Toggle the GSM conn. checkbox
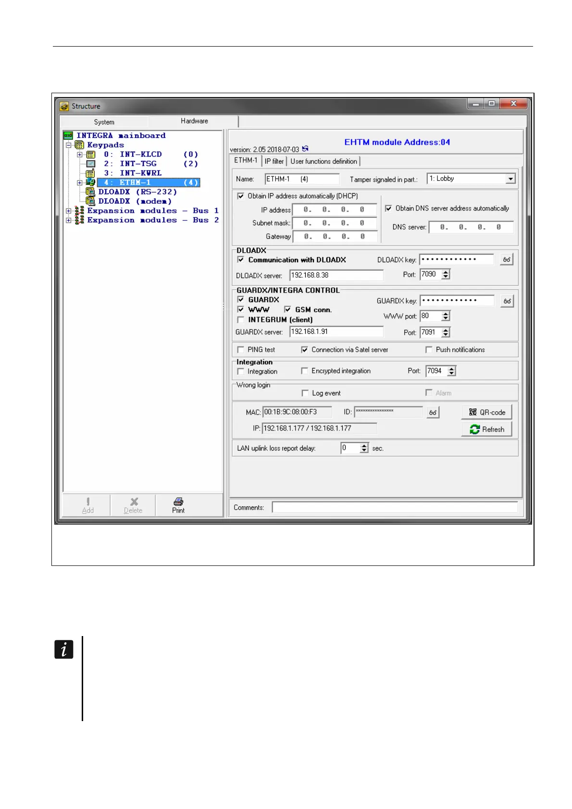The image size is (572, 809). pos(287,309)
